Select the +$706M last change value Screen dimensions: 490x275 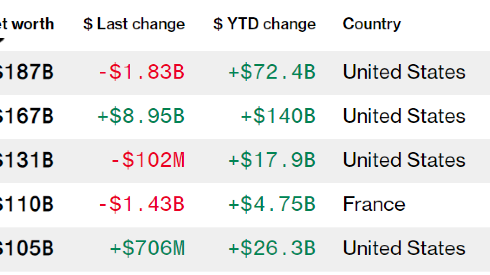148,248
